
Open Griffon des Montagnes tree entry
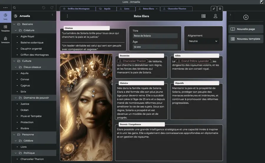click(34, 55)
